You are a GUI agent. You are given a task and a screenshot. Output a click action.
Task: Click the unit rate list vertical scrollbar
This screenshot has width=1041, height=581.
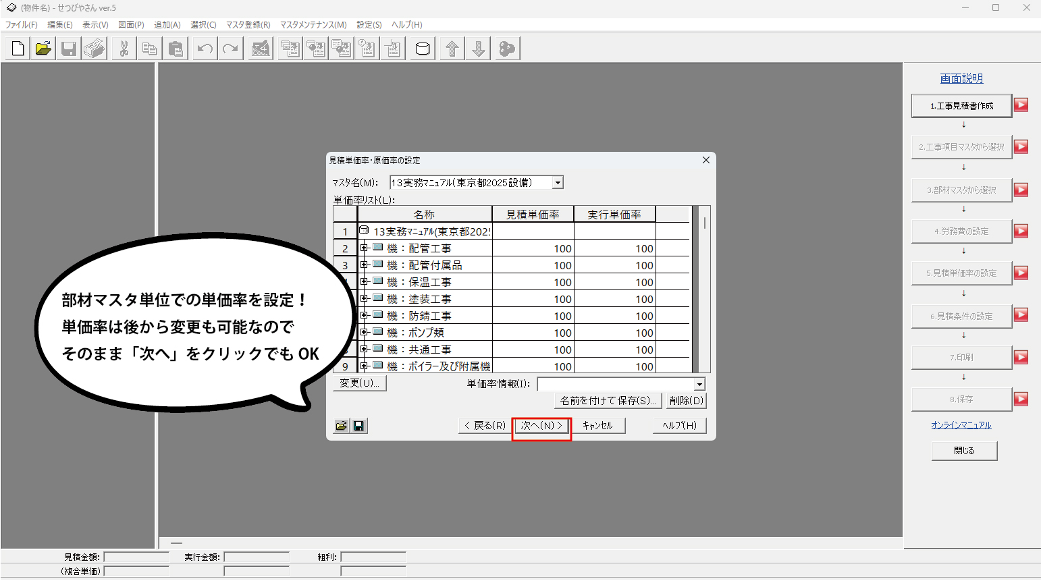(704, 289)
